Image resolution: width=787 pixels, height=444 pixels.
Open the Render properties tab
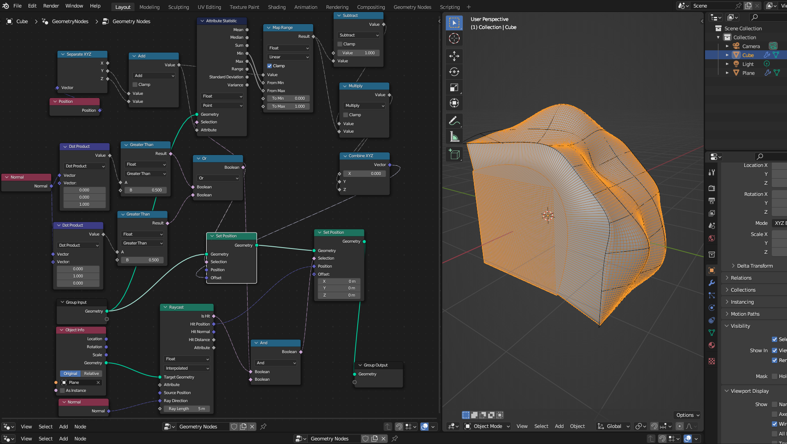pyautogui.click(x=712, y=188)
